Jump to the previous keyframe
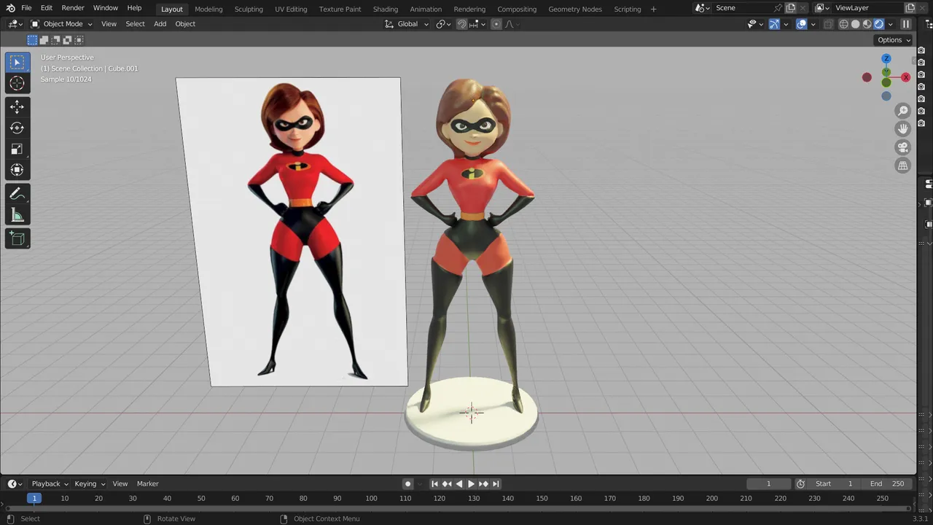The image size is (933, 525). coord(447,484)
